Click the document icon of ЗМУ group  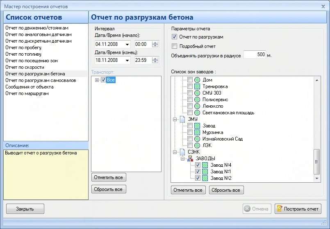coord(182,119)
